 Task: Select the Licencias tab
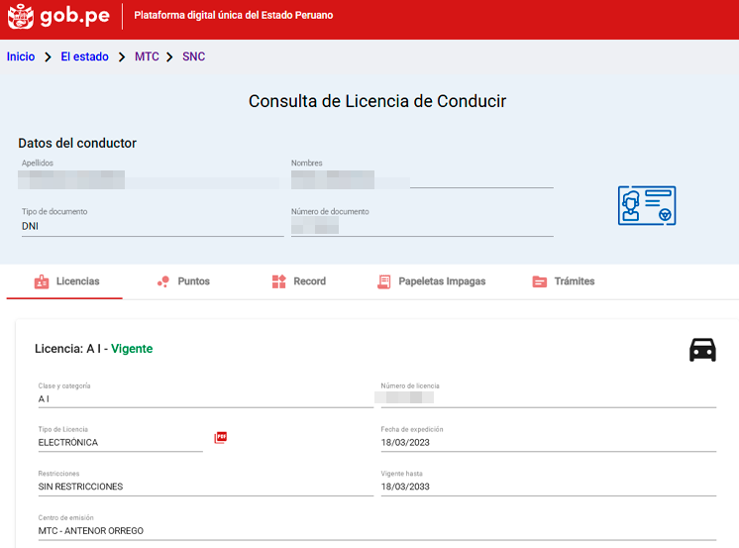click(x=64, y=281)
